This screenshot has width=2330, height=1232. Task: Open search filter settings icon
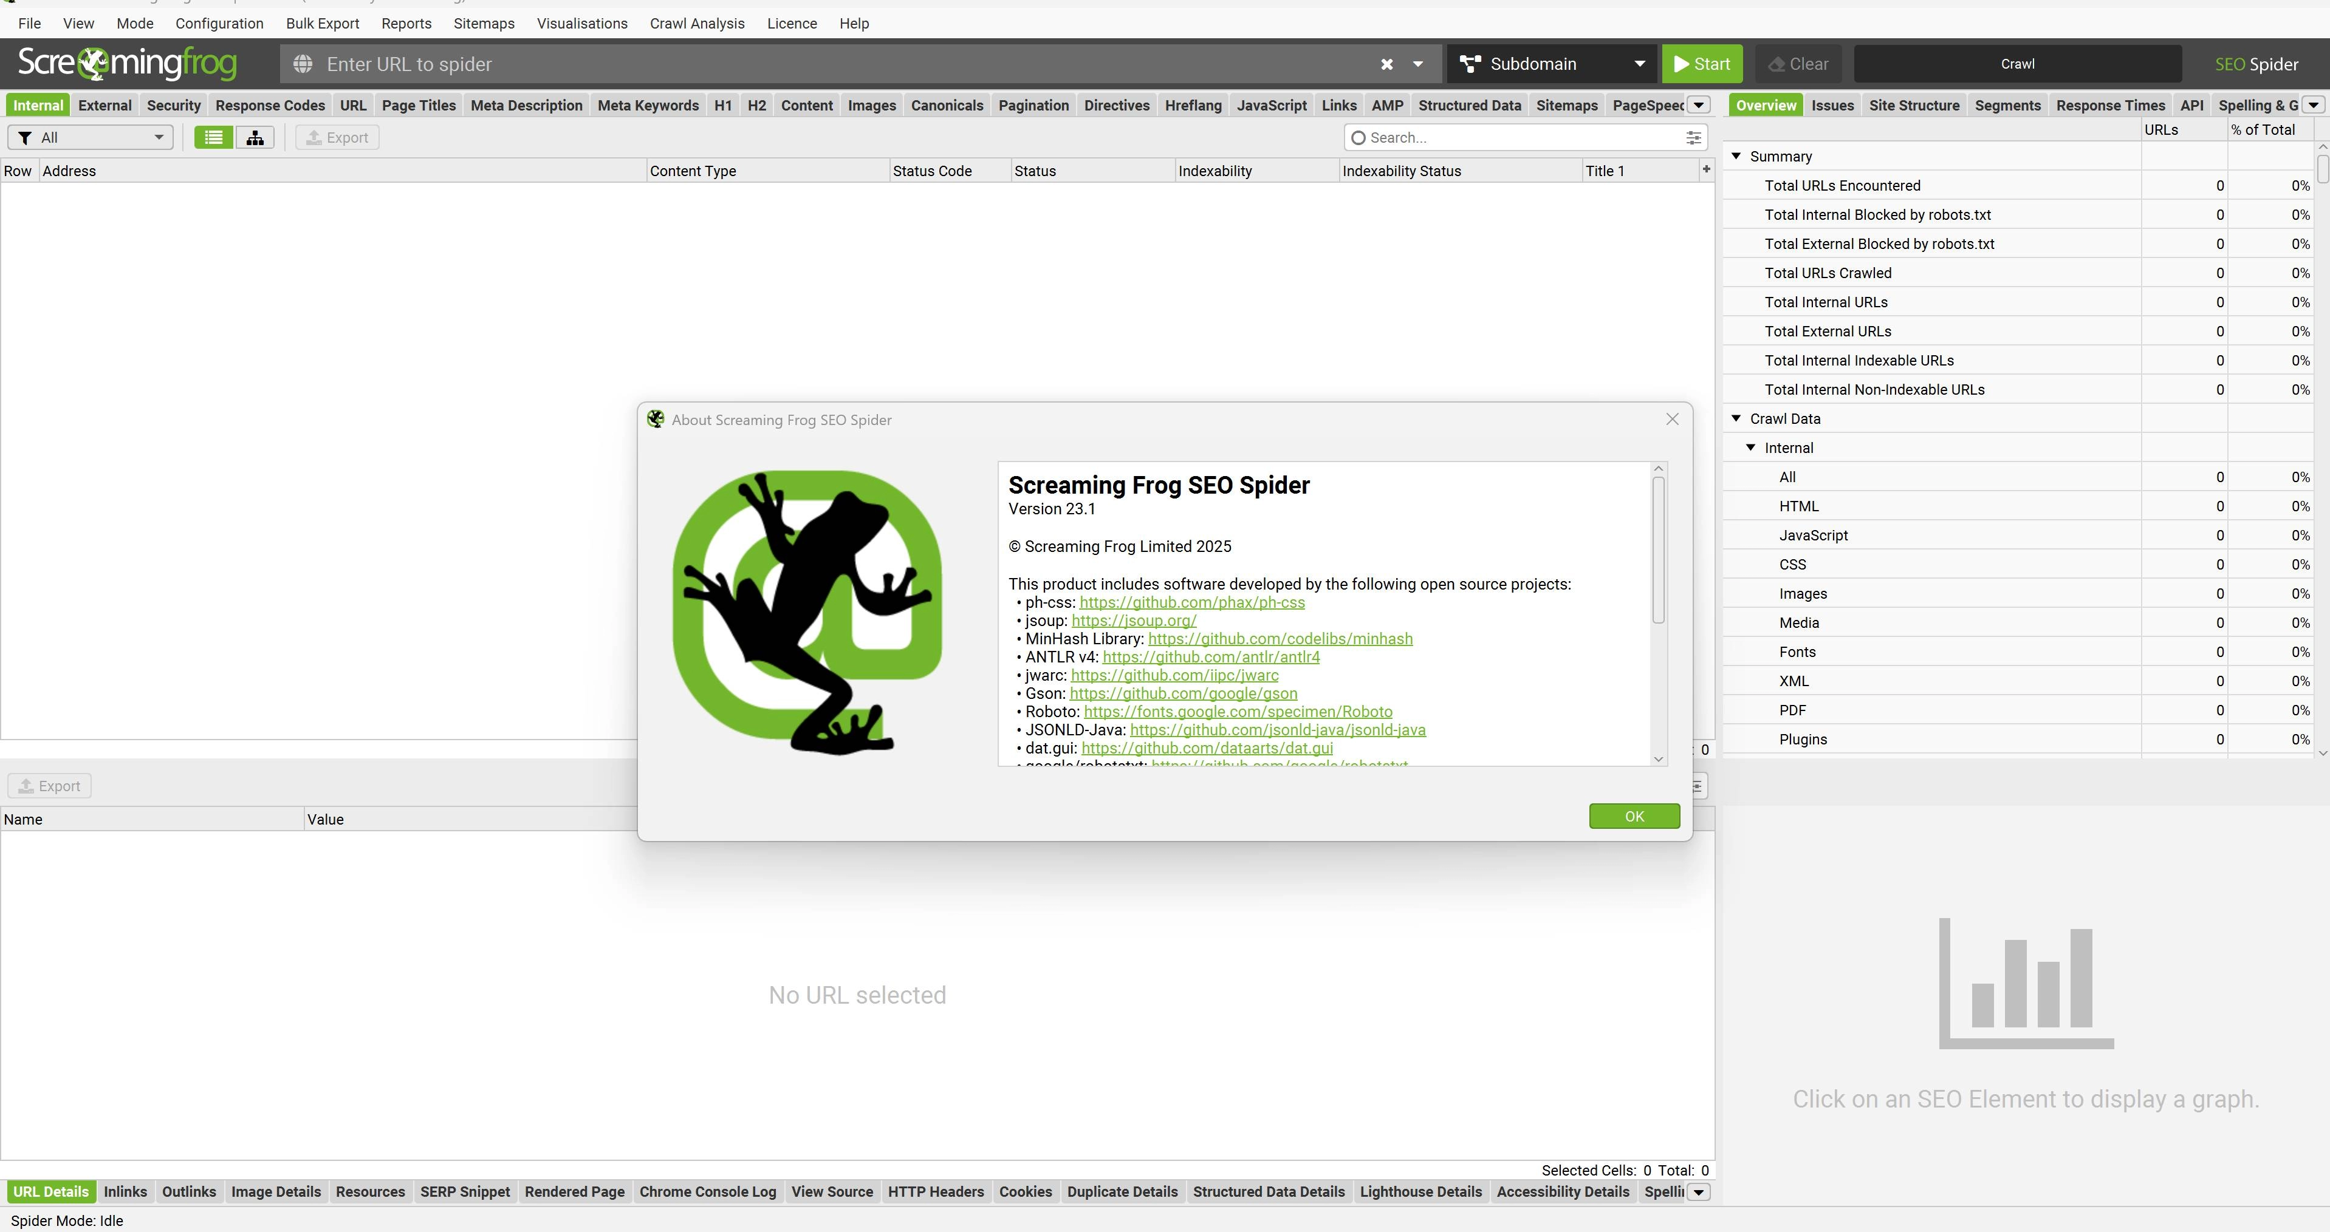(x=1693, y=137)
